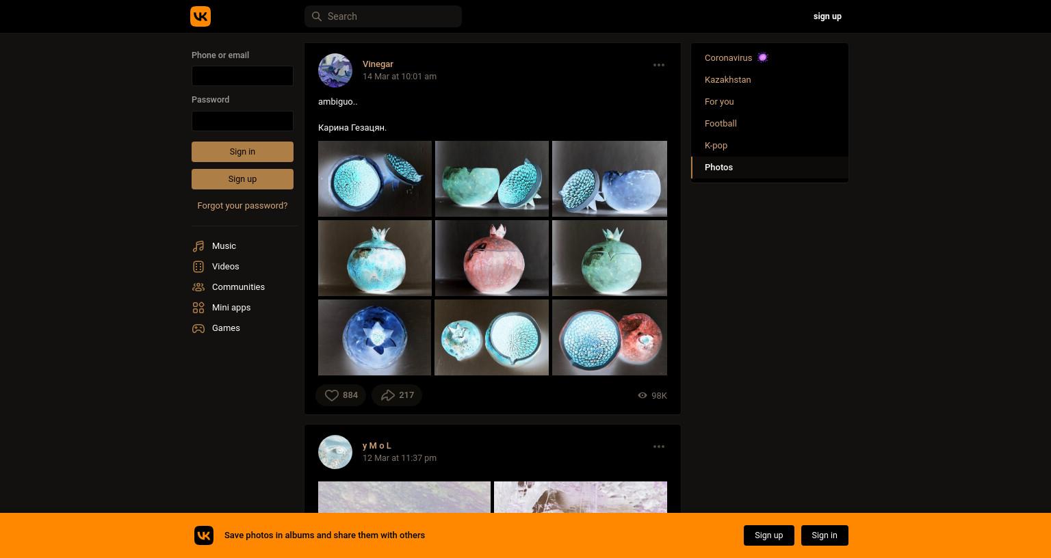The image size is (1051, 558).
Task: Click the Mini apps grid icon
Action: pos(198,308)
